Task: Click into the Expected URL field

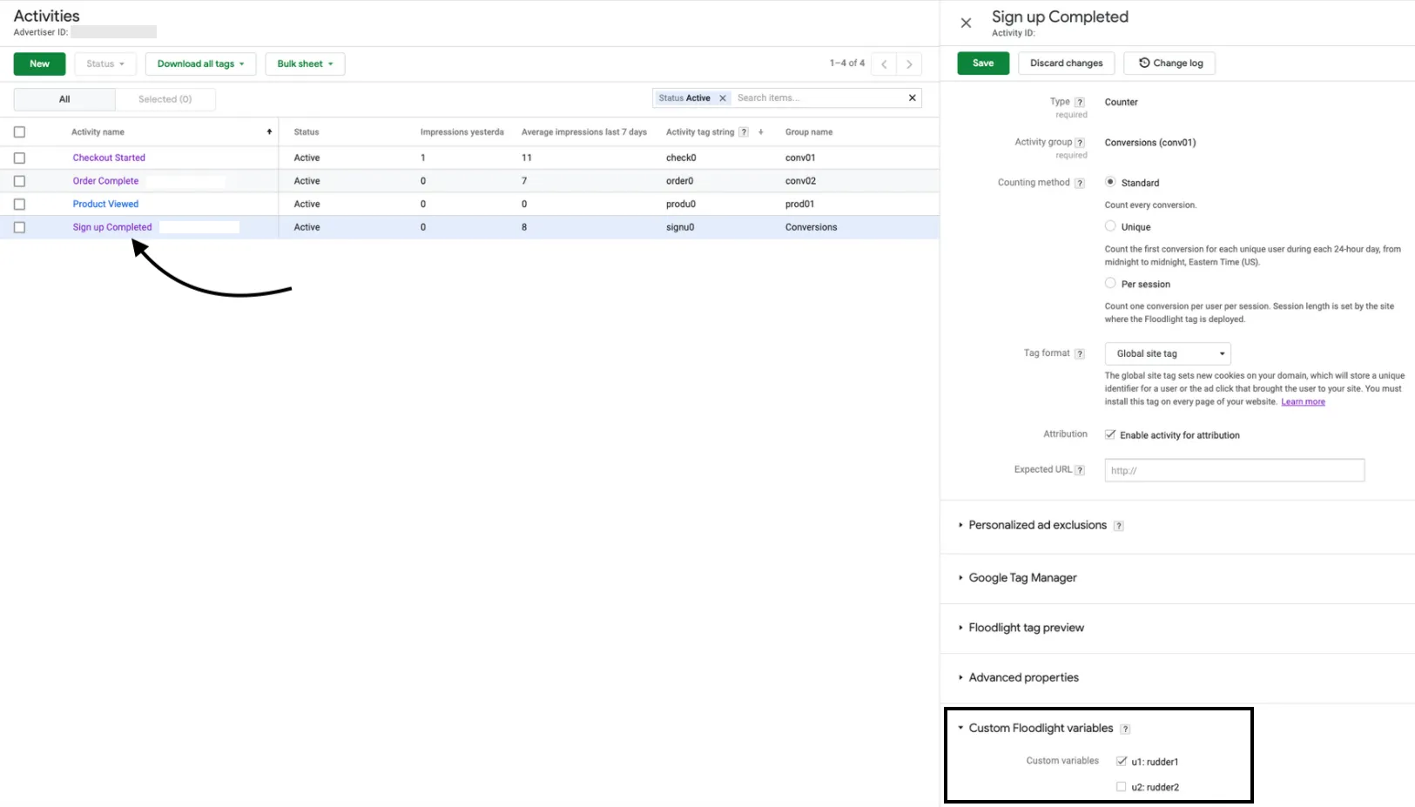Action: pos(1235,470)
